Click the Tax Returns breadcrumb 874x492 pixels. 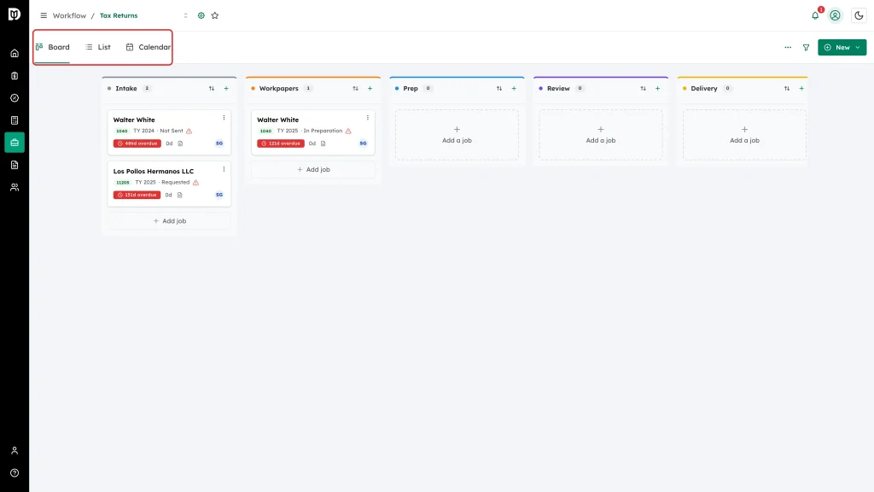click(119, 15)
